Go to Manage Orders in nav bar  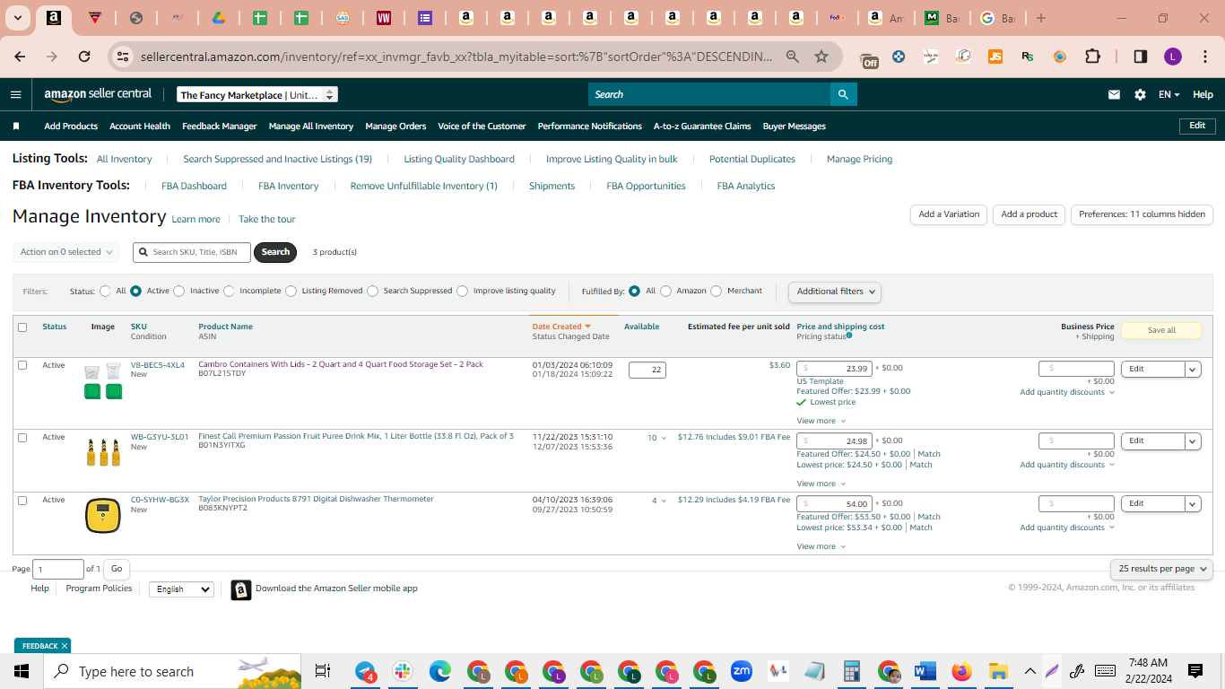point(395,126)
